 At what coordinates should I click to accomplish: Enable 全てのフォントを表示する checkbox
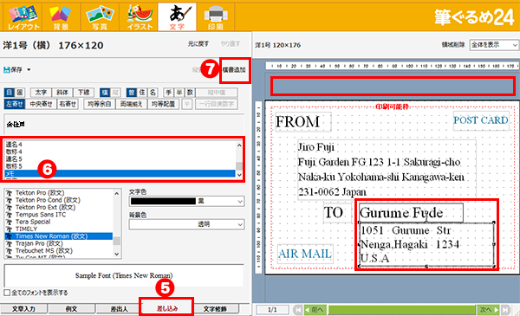[7, 293]
